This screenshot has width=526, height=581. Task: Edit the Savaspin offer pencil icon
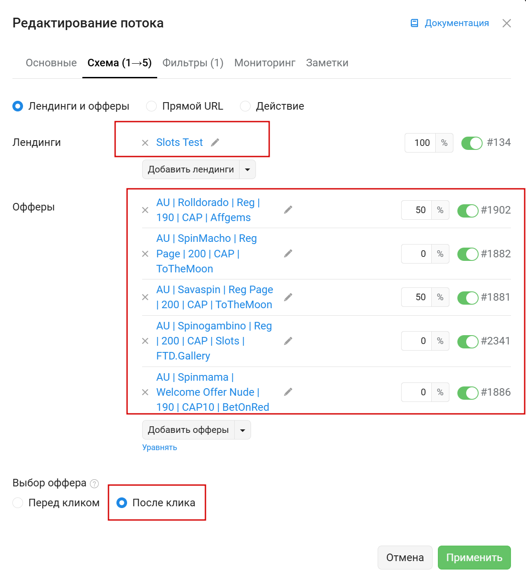[288, 297]
